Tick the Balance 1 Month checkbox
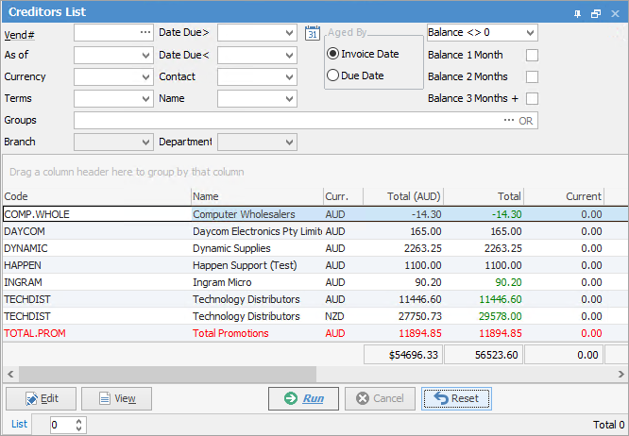Image resolution: width=629 pixels, height=436 pixels. pyautogui.click(x=532, y=55)
